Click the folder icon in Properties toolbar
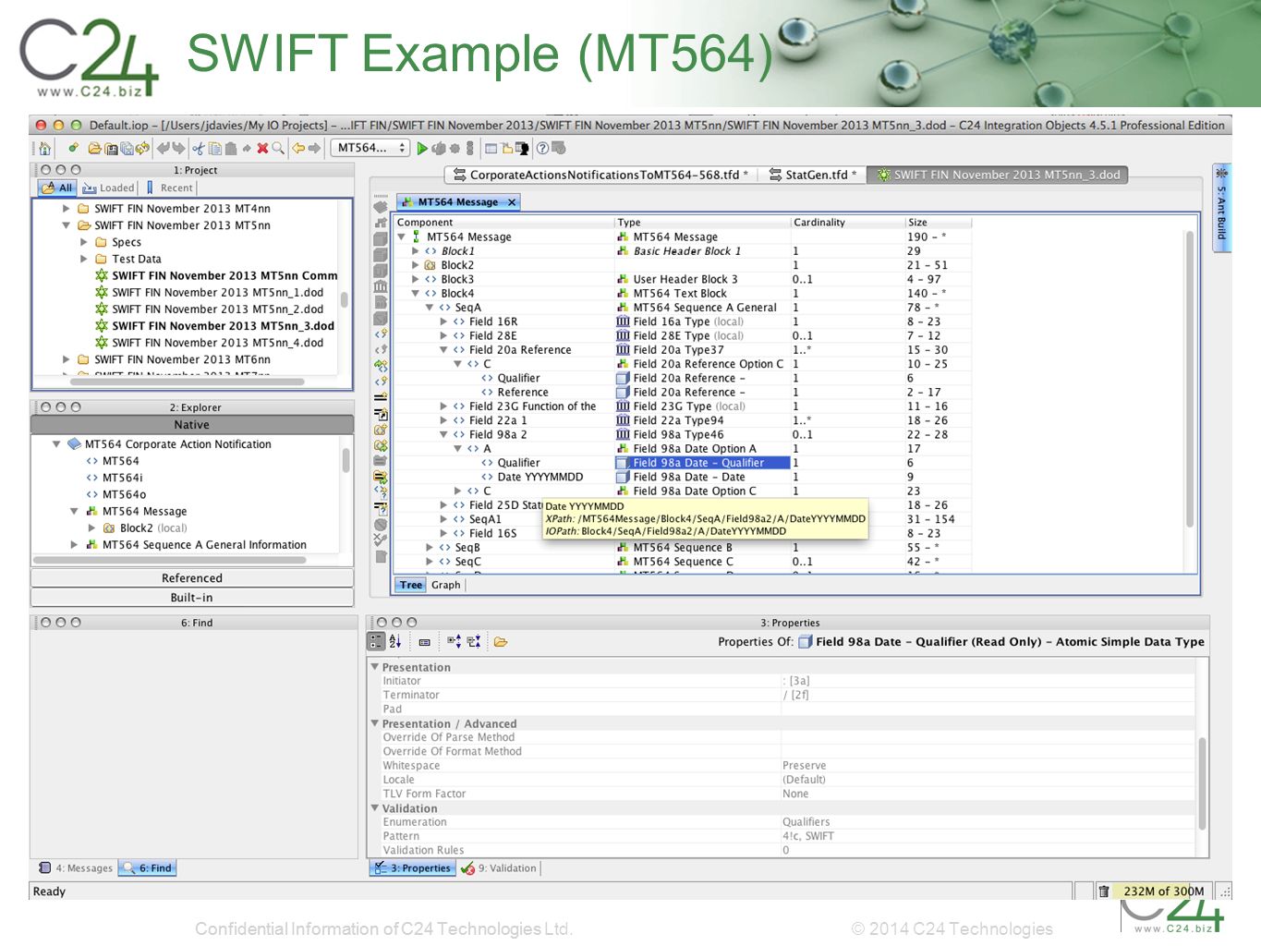This screenshot has width=1261, height=946. pyautogui.click(x=501, y=641)
